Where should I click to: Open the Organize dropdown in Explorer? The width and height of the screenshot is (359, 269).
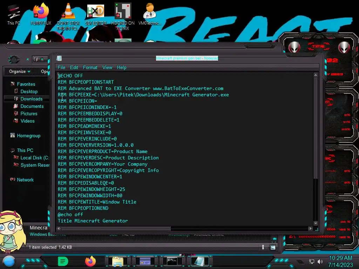coord(20,71)
